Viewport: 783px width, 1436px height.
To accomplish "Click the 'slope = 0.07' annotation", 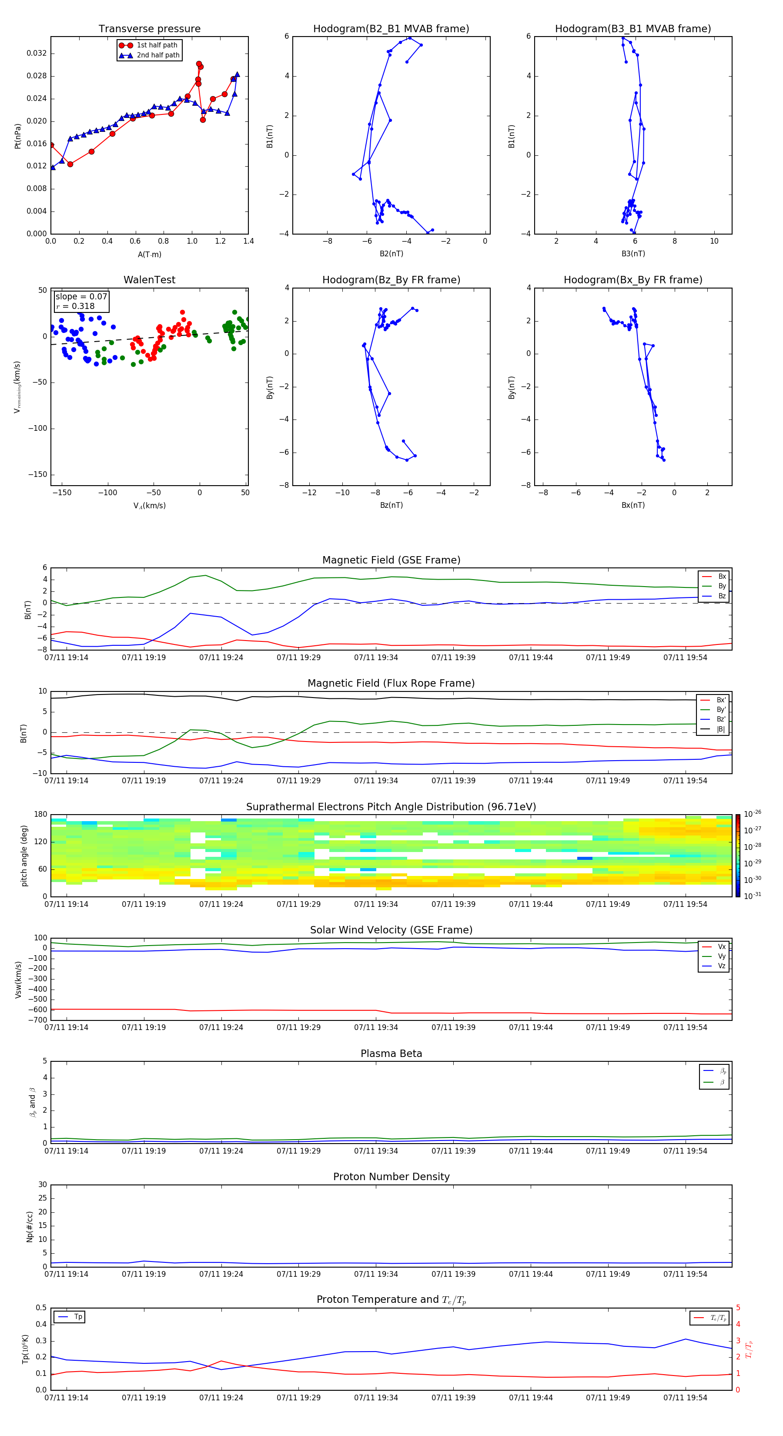I will [81, 297].
